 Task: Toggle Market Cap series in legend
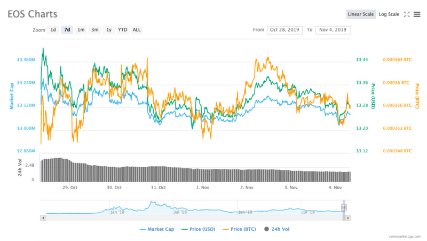(157, 229)
